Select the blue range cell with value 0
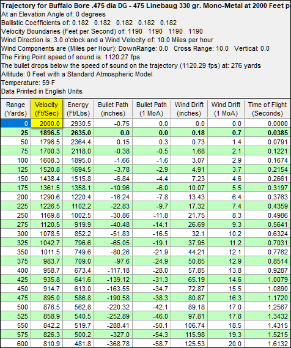Screen dimensions: 291x348 tap(15, 123)
